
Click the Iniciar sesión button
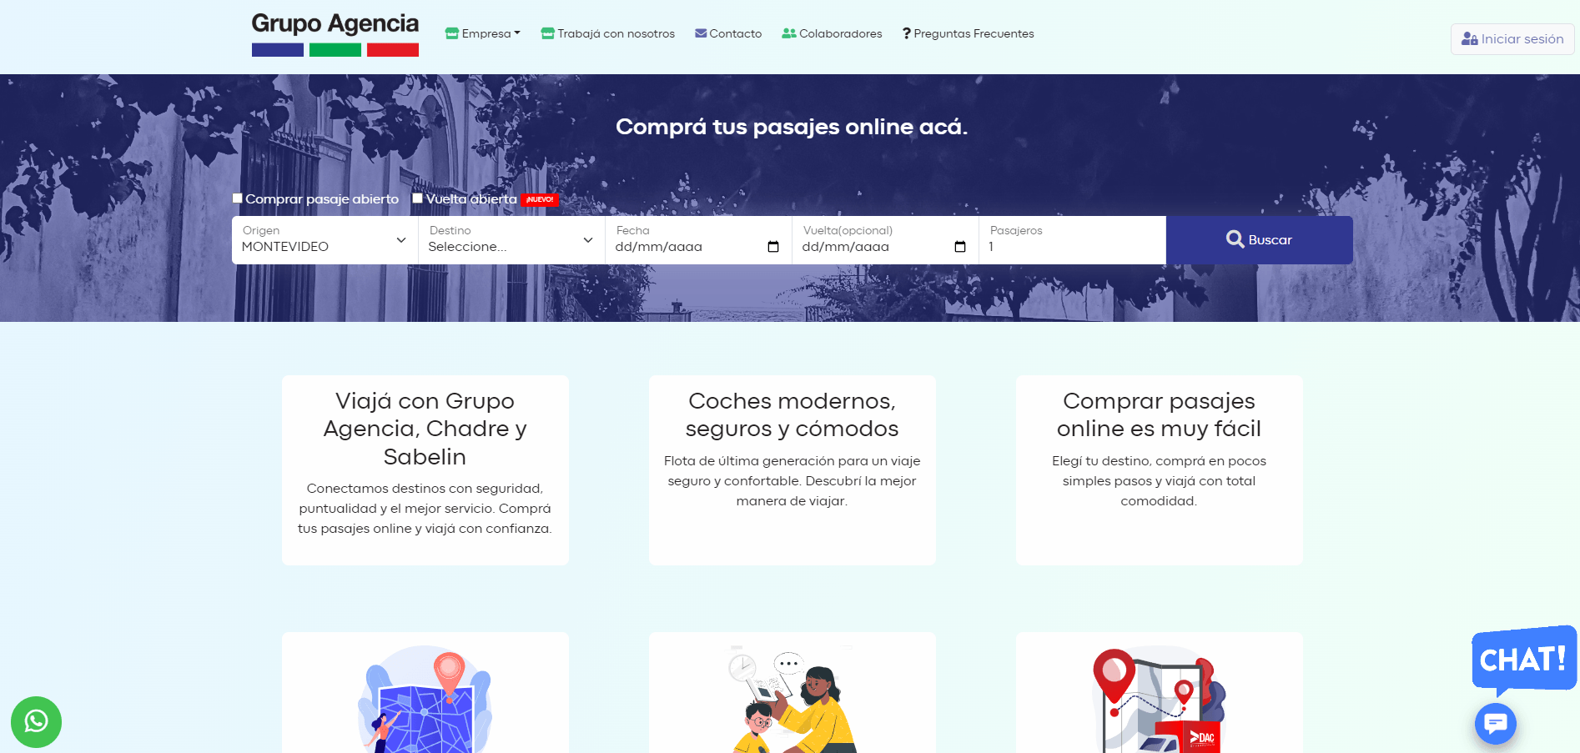click(1512, 38)
